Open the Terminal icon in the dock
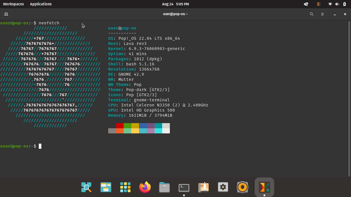Viewport: 351px width, 197px height. 184,187
